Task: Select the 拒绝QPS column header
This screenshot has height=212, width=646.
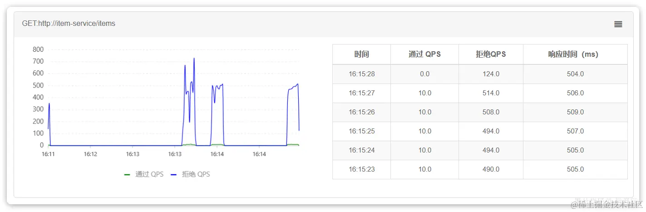Action: 491,54
